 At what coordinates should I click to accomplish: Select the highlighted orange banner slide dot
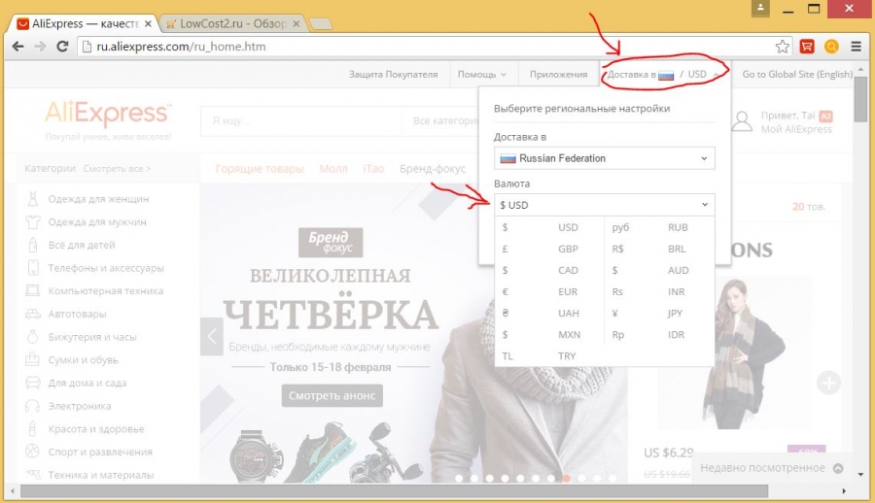click(566, 478)
